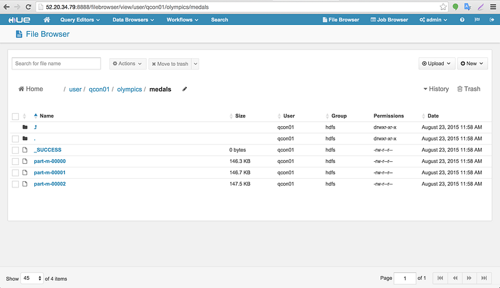Navigate to the user breadcrumb

[75, 89]
